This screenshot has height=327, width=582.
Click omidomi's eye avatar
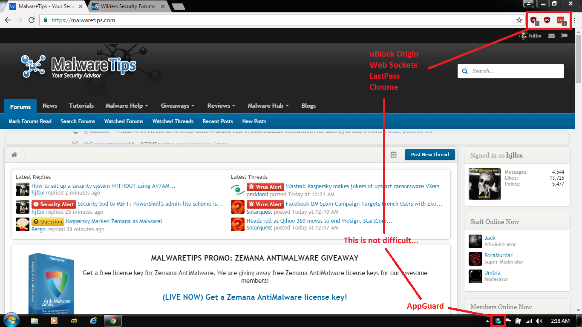[x=238, y=189]
